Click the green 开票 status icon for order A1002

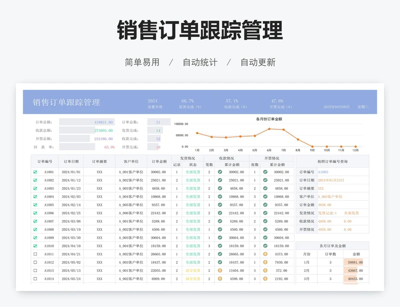265,180
